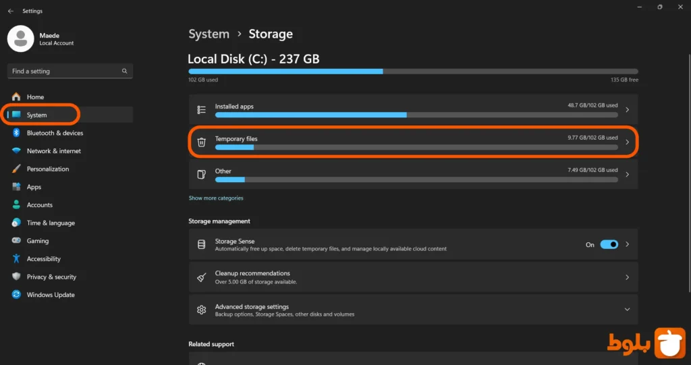
Task: Open Cleanup recommendations using its right chevron
Action: (627, 277)
